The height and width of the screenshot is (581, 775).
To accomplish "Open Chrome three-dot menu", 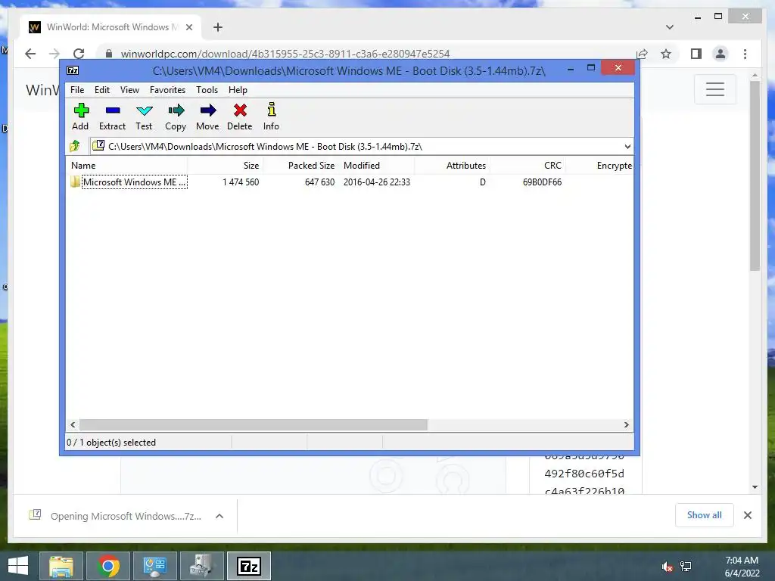I will pyautogui.click(x=745, y=54).
